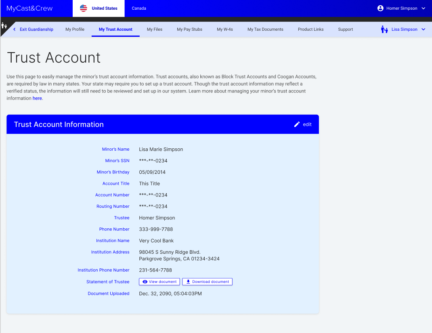Open the My Profile tab
This screenshot has width=432, height=333.
[75, 29]
